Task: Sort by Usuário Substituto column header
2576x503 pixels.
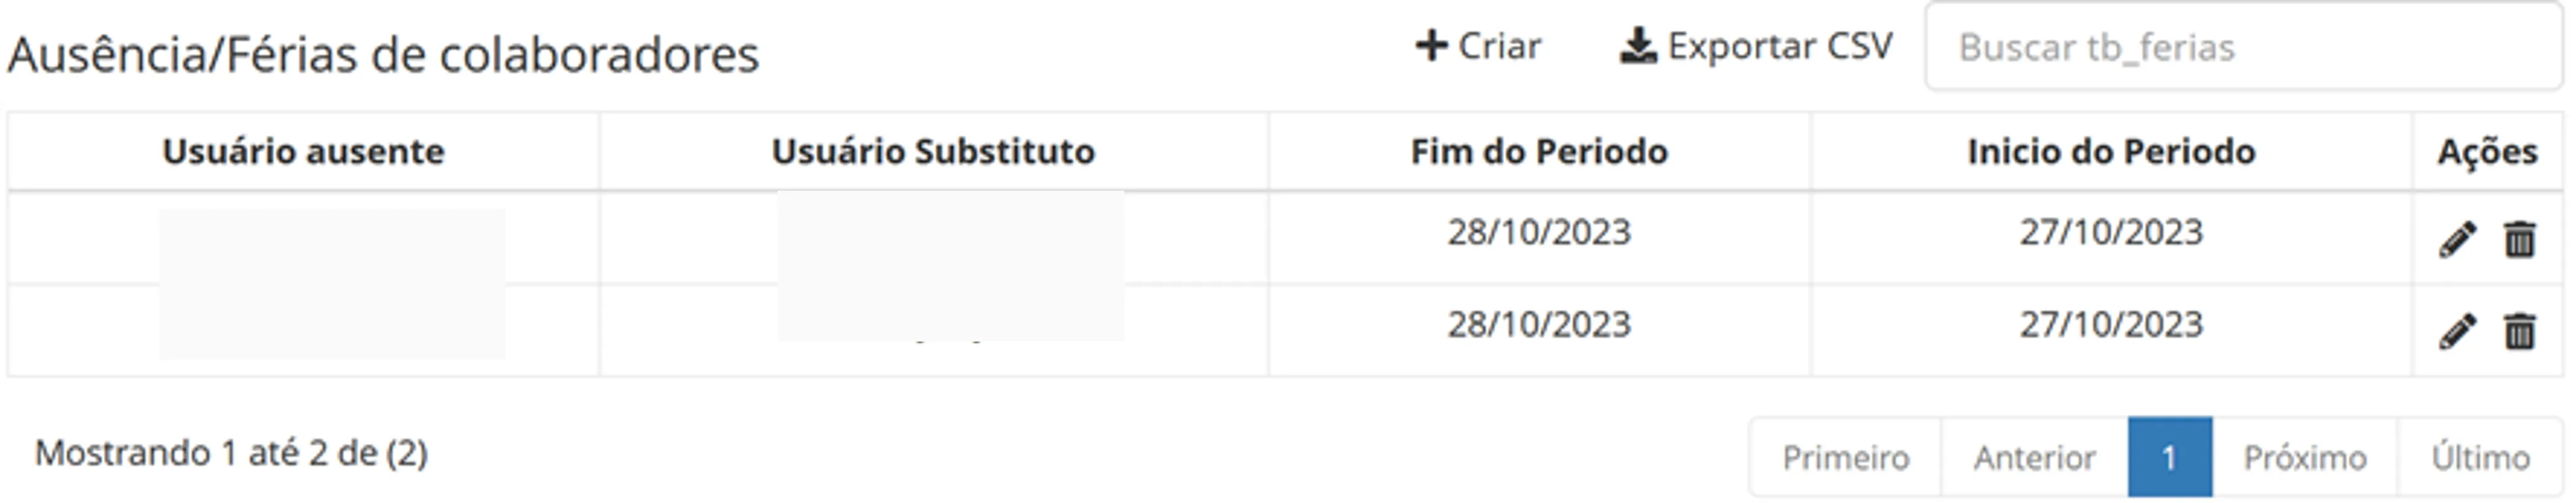Action: (x=933, y=152)
